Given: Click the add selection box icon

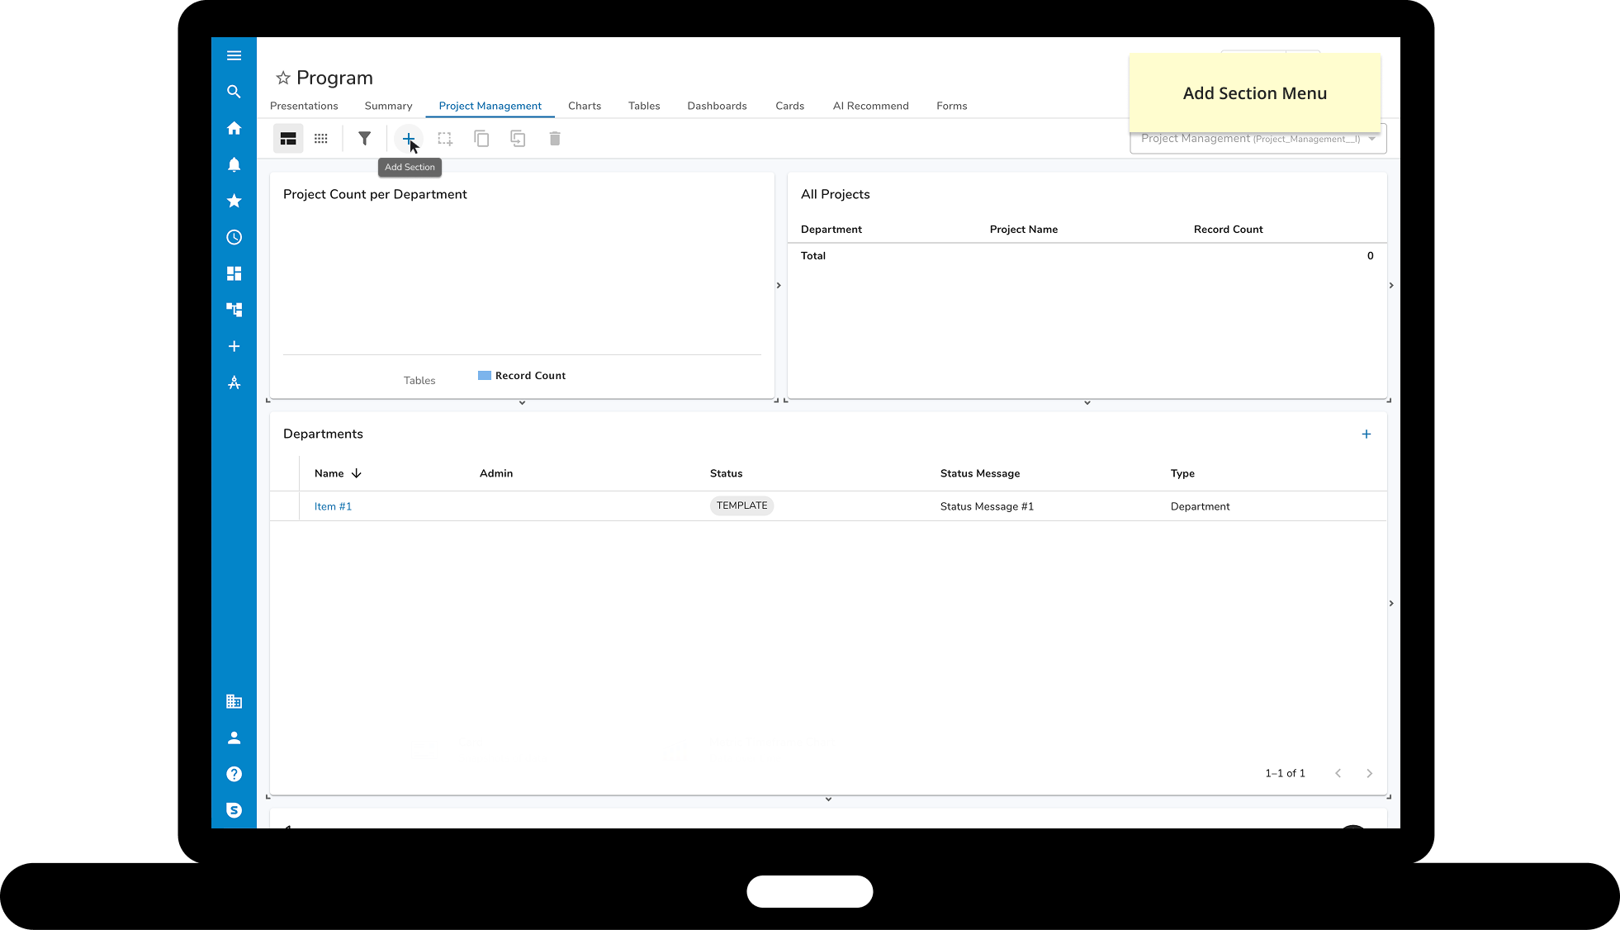Looking at the screenshot, I should point(445,139).
